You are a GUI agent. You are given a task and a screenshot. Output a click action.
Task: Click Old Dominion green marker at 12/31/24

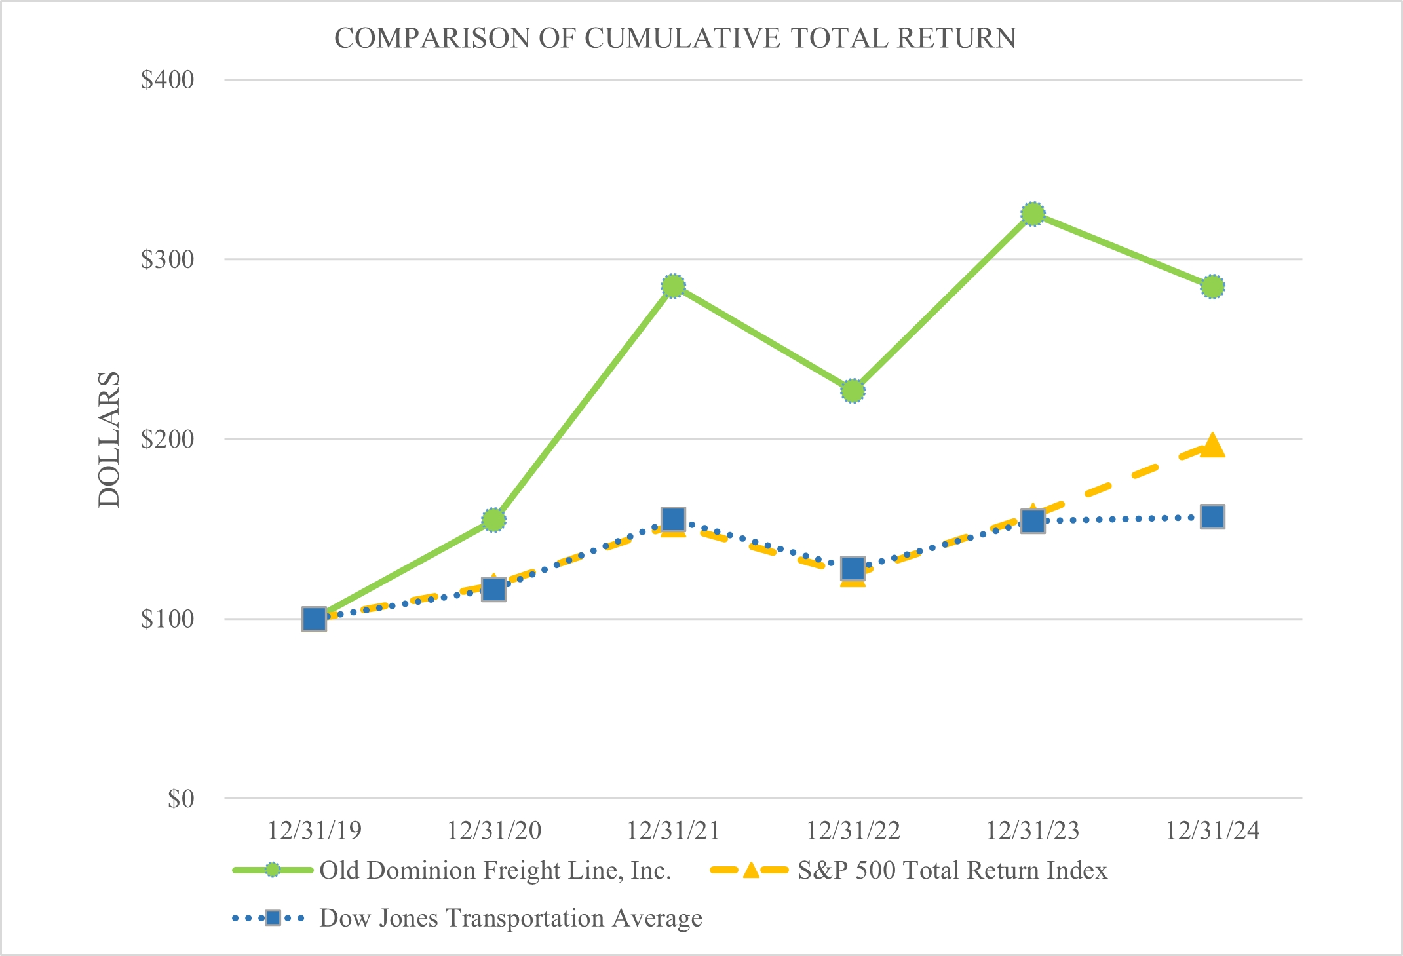[x=1212, y=286]
